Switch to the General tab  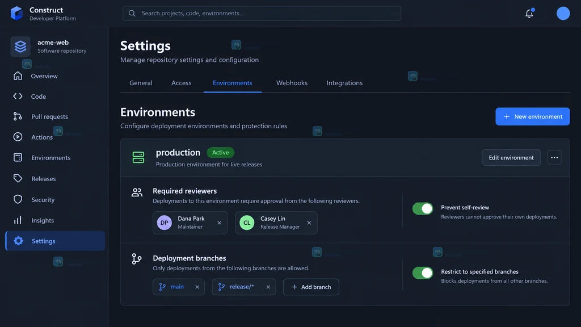pyautogui.click(x=141, y=83)
